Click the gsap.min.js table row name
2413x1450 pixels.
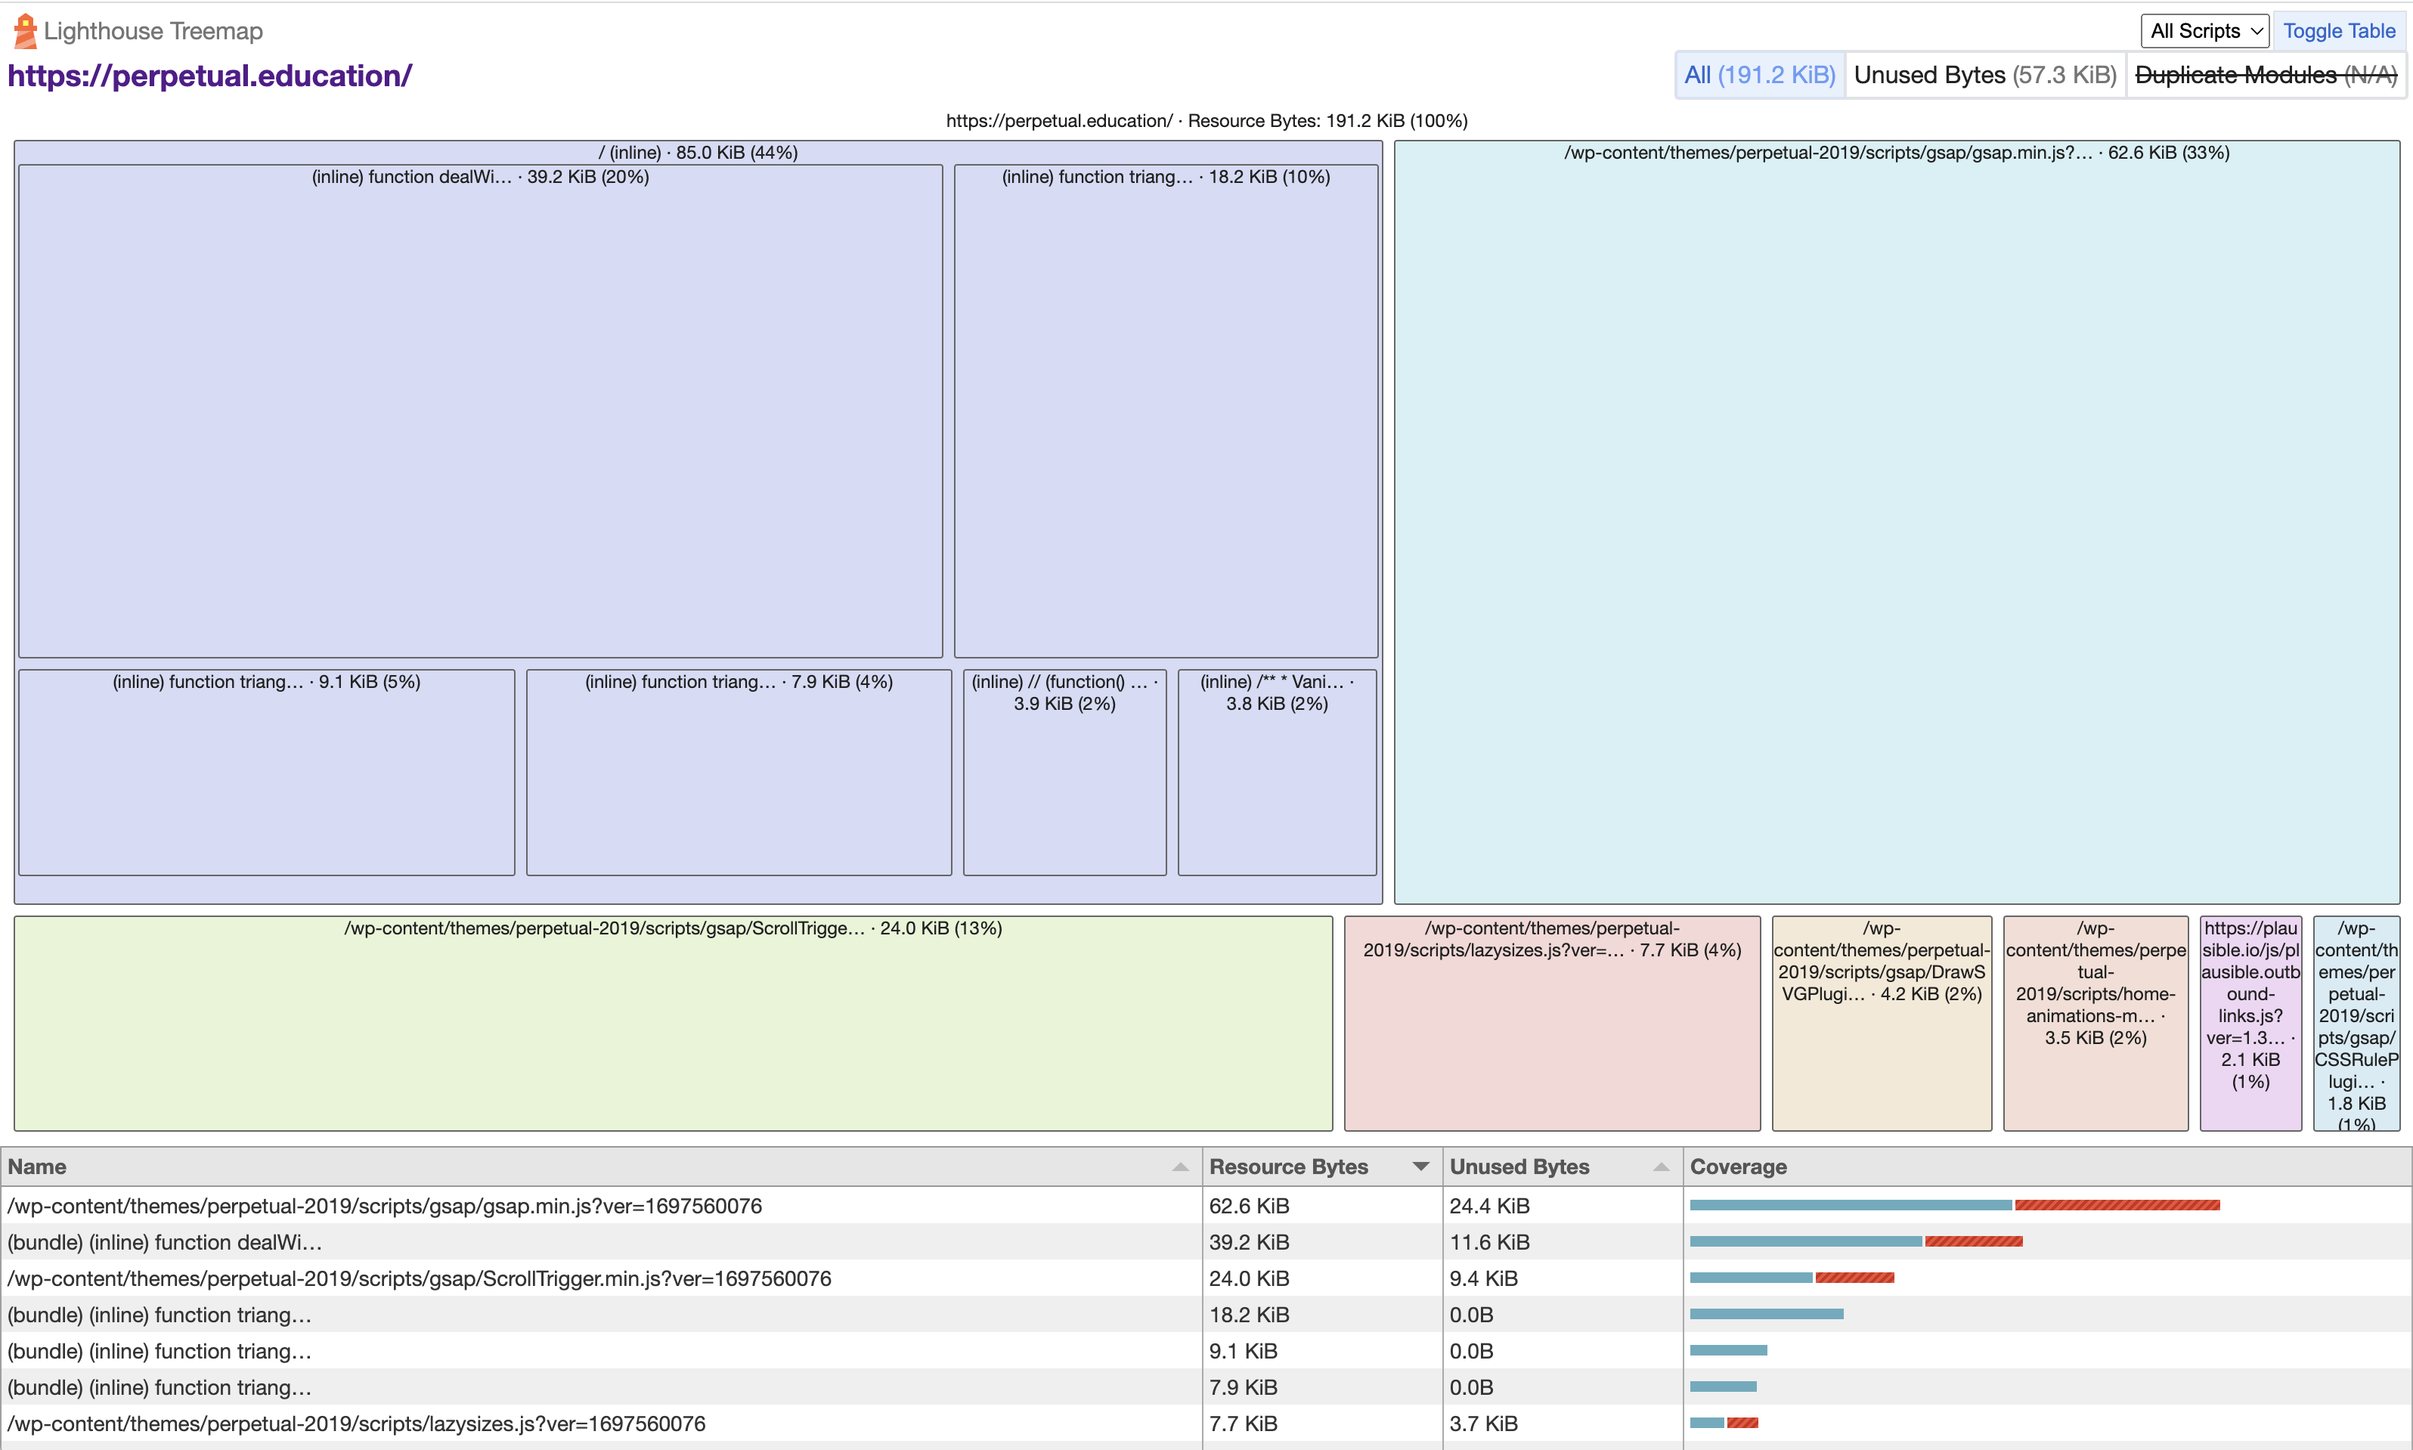point(384,1206)
